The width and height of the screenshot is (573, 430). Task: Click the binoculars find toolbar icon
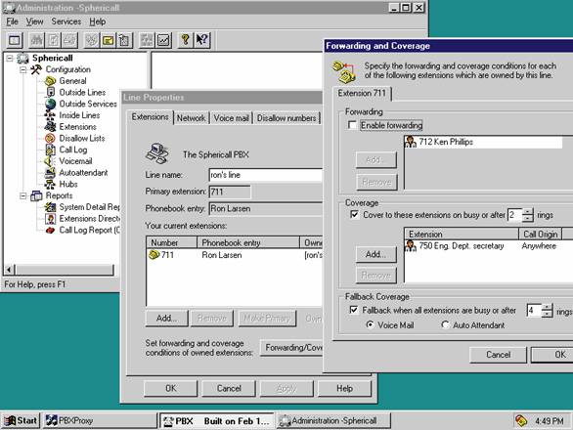point(36,40)
